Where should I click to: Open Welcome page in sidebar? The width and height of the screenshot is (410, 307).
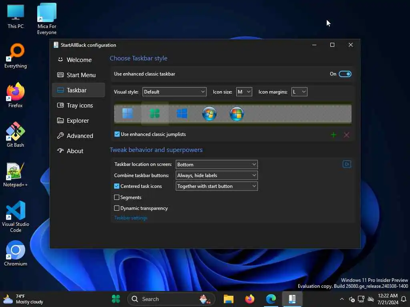click(78, 60)
